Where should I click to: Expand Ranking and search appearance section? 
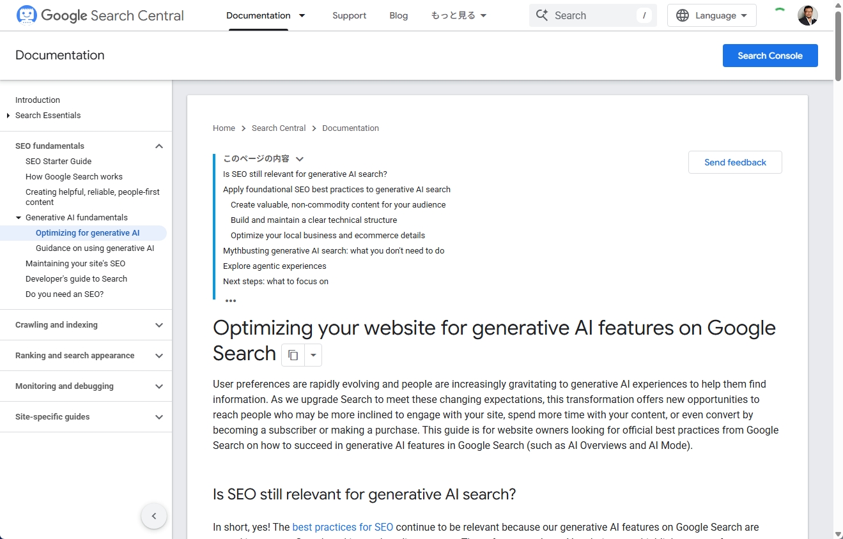tap(159, 356)
